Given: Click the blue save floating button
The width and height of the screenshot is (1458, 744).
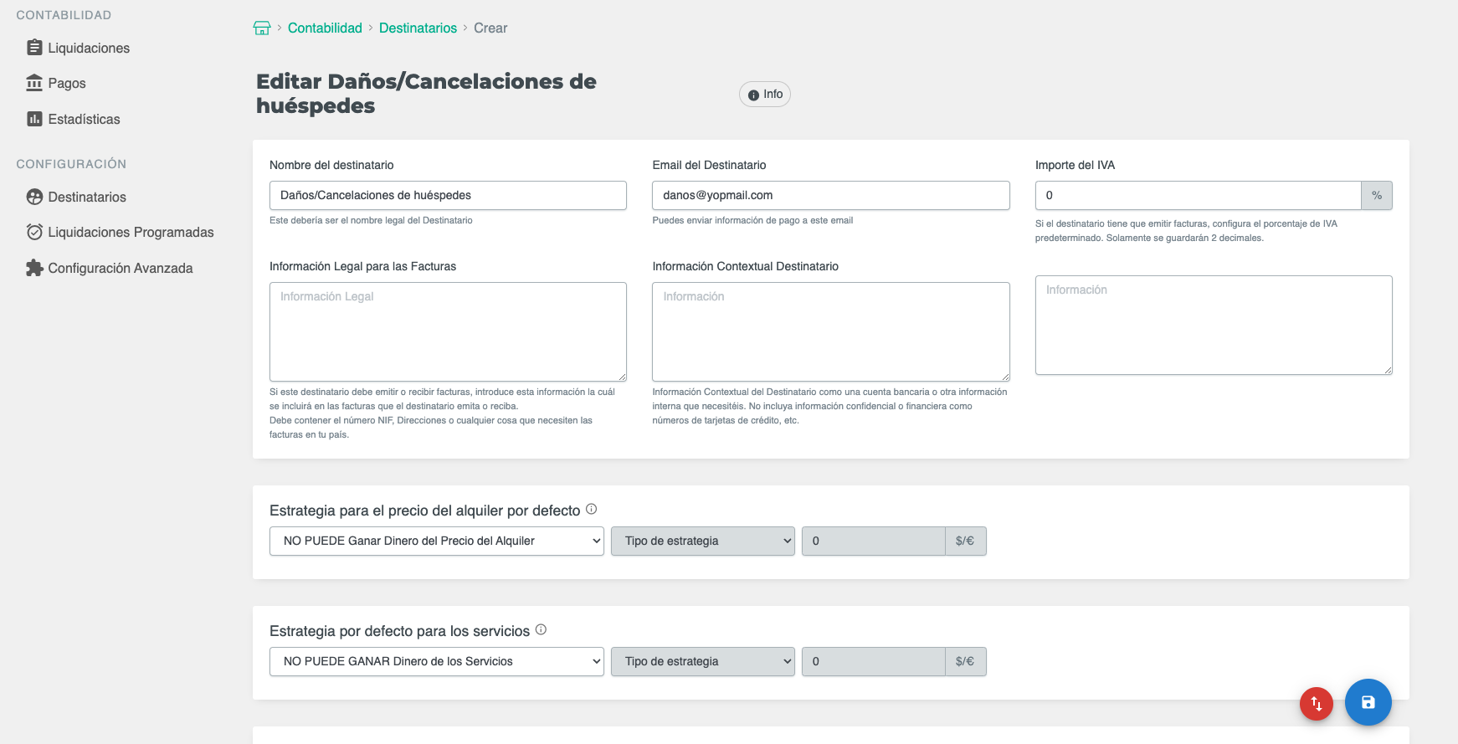Looking at the screenshot, I should [x=1368, y=702].
